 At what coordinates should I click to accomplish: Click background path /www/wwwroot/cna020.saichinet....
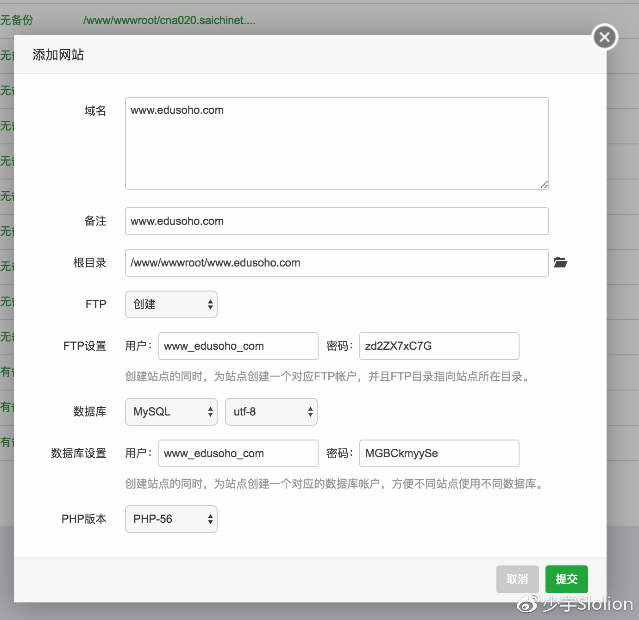point(169,20)
